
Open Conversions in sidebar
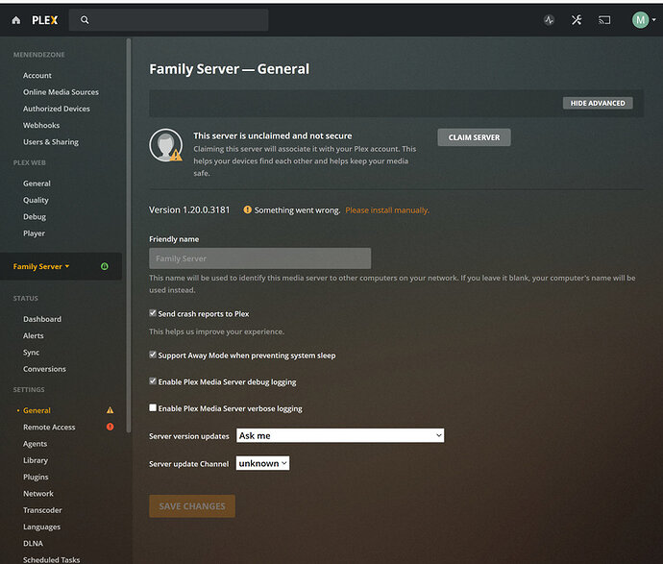coord(44,369)
